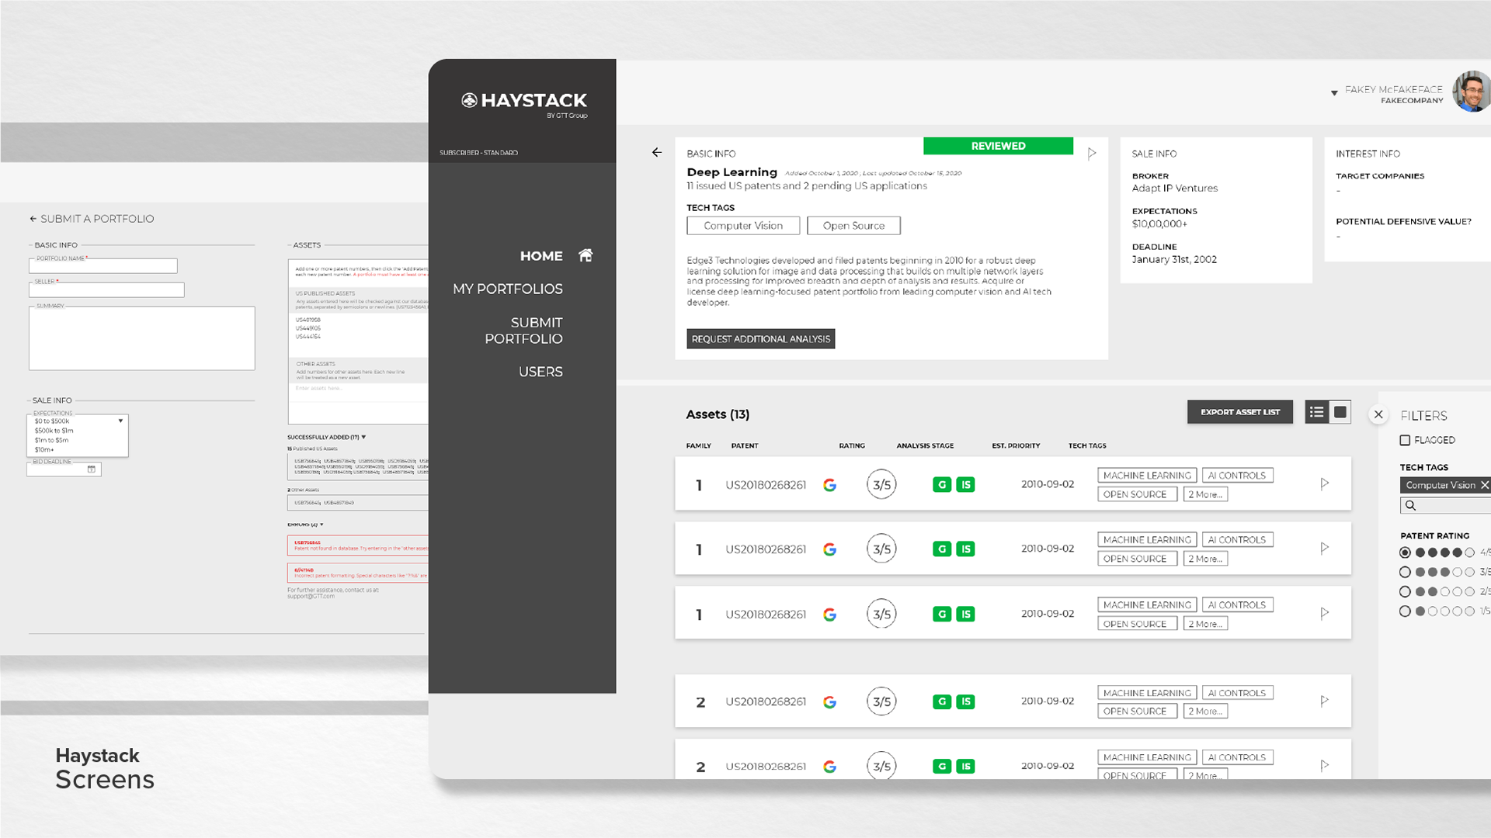Click the $10,00,000+ expectations value

(1159, 224)
